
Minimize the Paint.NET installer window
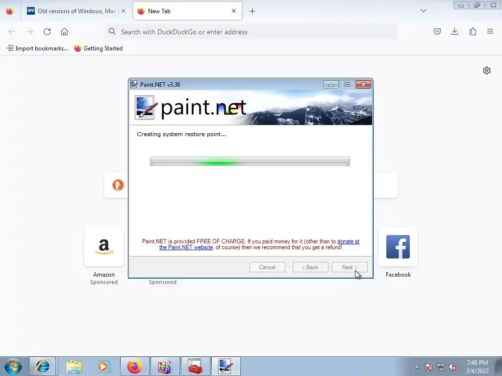pyautogui.click(x=331, y=84)
